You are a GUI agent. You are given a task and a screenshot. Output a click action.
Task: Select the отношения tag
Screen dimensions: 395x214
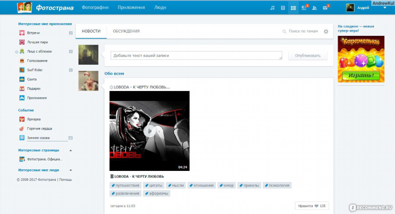[202, 185]
